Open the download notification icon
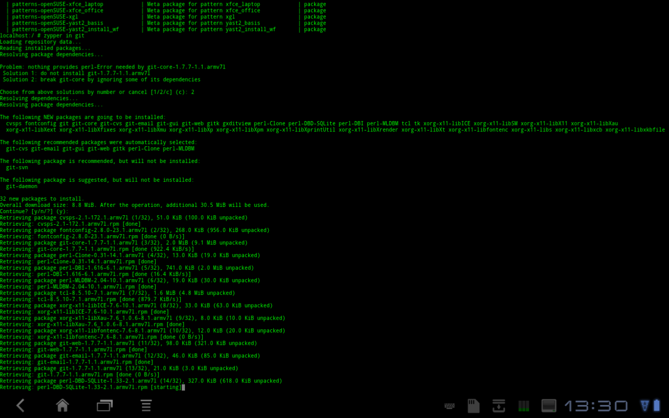This screenshot has height=418, width=669. click(x=499, y=406)
